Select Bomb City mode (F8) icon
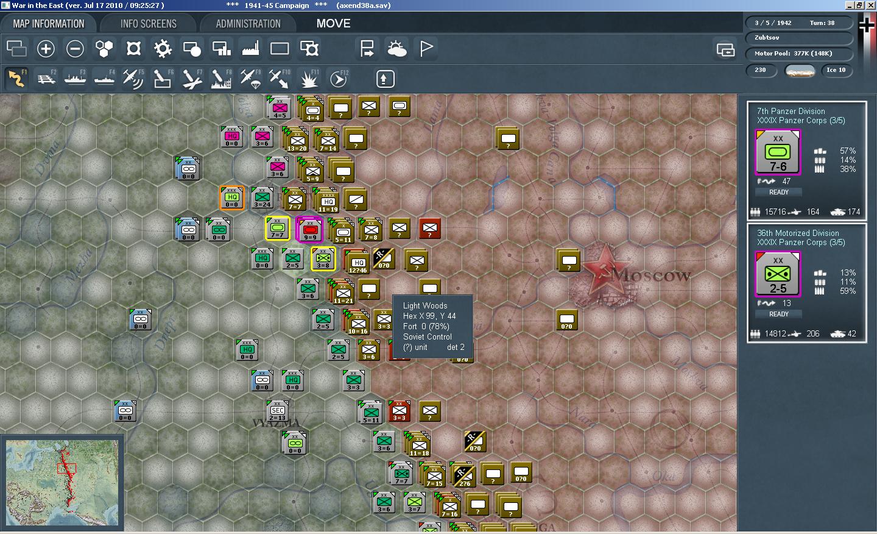Viewport: 877px width, 534px height. tap(221, 79)
